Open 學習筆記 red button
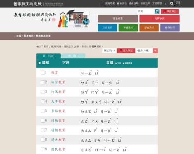The width and height of the screenshot is (194, 154). tap(170, 12)
